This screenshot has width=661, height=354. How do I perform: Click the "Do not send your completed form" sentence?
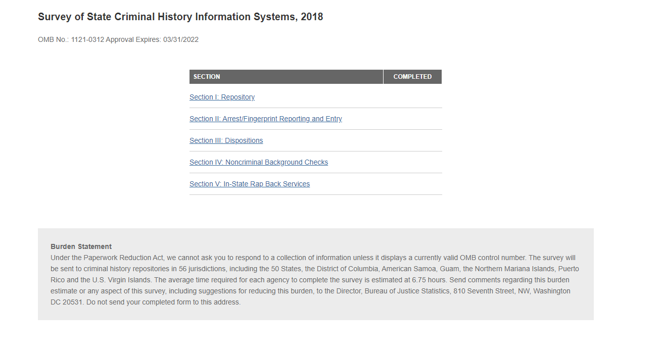click(x=164, y=302)
